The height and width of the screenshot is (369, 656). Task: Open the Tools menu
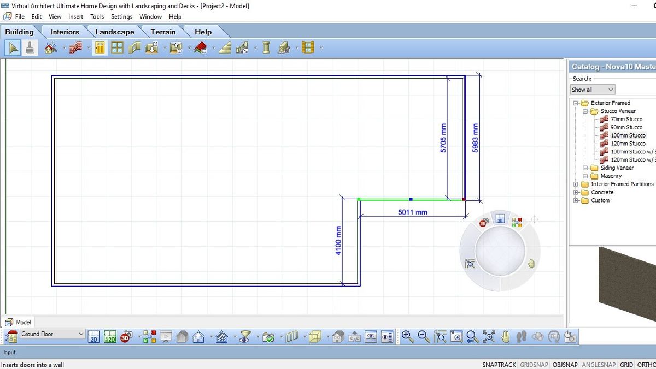pyautogui.click(x=97, y=16)
